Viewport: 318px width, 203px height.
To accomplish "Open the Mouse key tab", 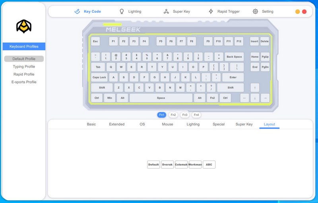I will pos(167,124).
